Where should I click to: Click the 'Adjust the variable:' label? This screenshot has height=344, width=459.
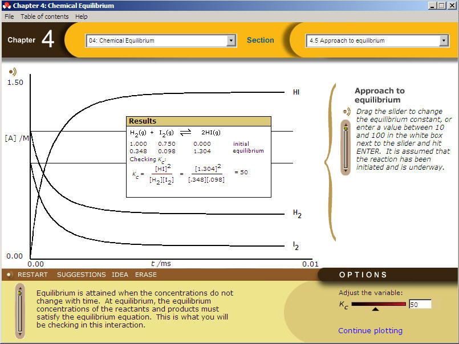click(371, 293)
